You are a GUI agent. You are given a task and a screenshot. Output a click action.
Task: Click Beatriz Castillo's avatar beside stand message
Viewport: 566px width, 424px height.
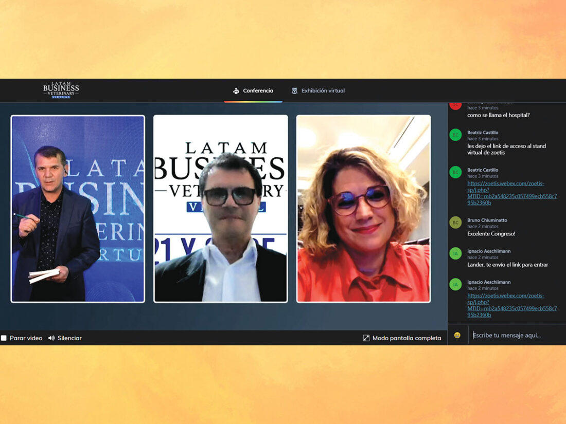click(455, 135)
